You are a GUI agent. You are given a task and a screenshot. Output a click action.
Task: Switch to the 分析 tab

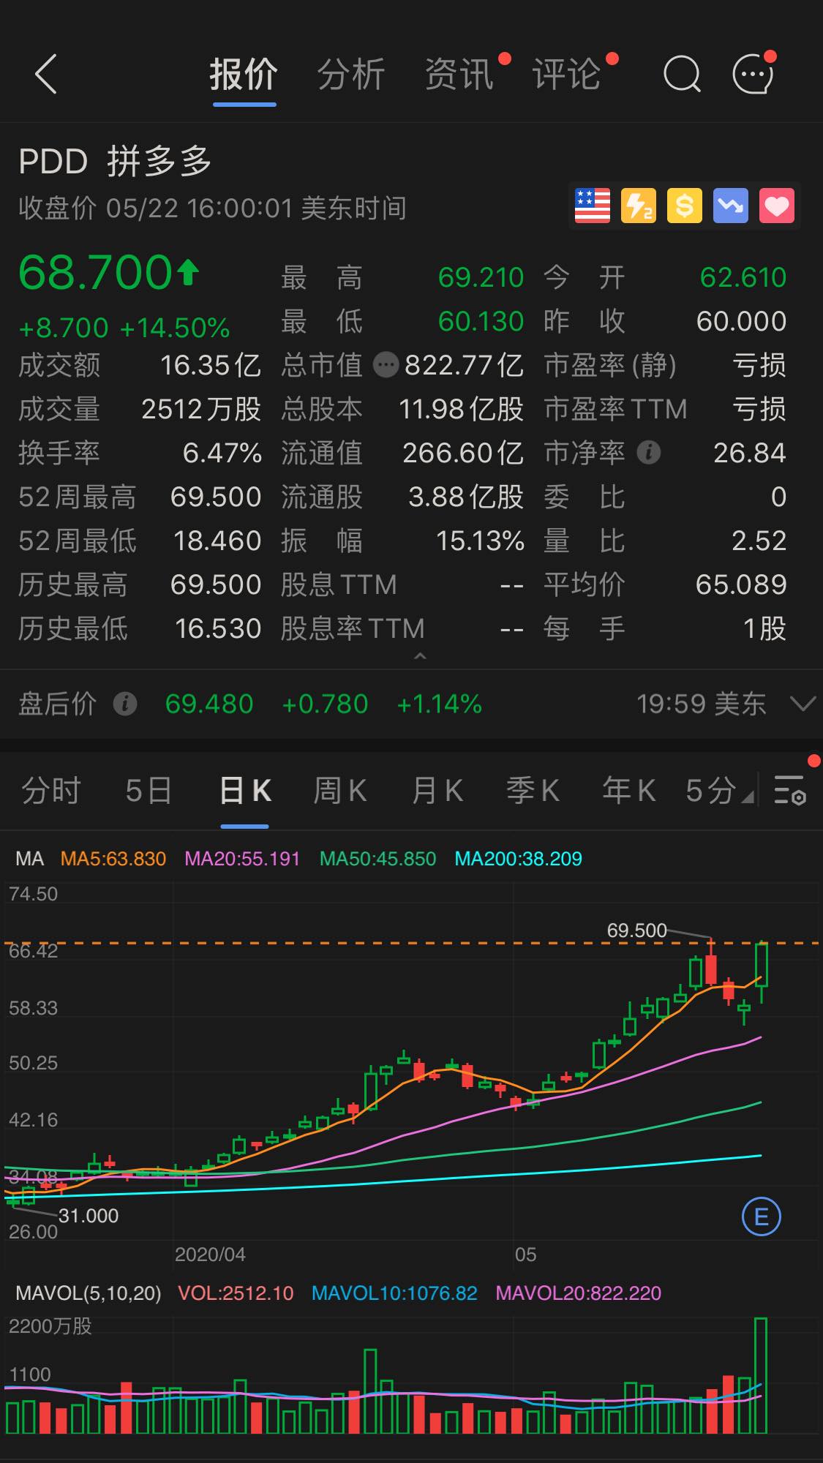351,75
